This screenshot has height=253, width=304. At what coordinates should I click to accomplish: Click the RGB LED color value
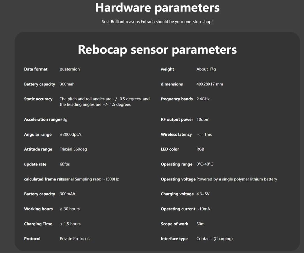click(200, 149)
